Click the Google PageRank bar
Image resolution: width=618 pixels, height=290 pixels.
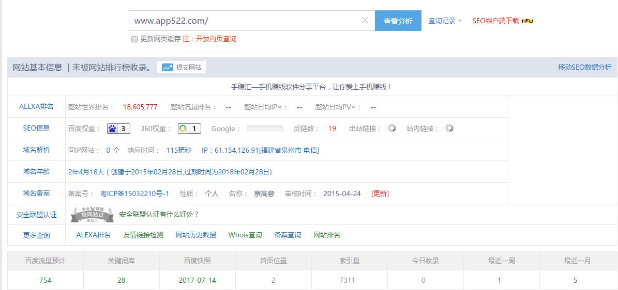tap(265, 128)
